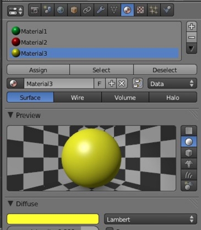Click the Deselect button
201x230 pixels.
tap(165, 69)
